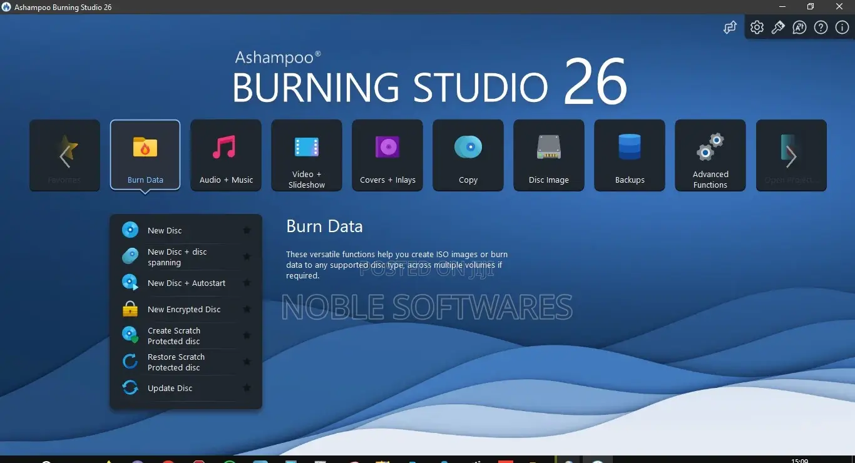
Task: Choose New Encrypted Disc
Action: (x=179, y=309)
